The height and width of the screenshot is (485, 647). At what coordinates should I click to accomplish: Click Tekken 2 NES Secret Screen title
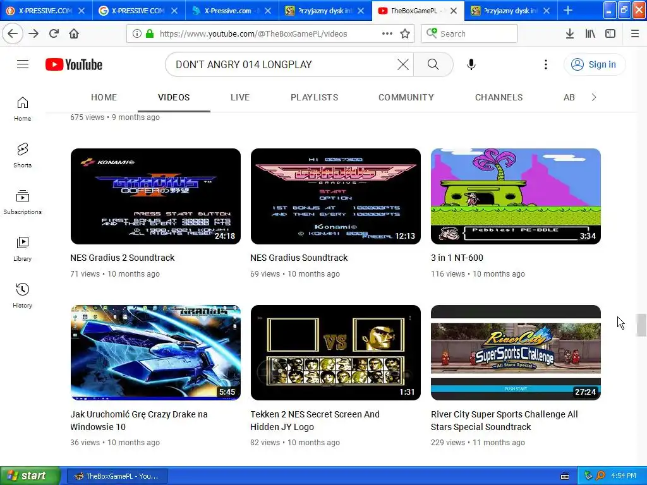315,421
